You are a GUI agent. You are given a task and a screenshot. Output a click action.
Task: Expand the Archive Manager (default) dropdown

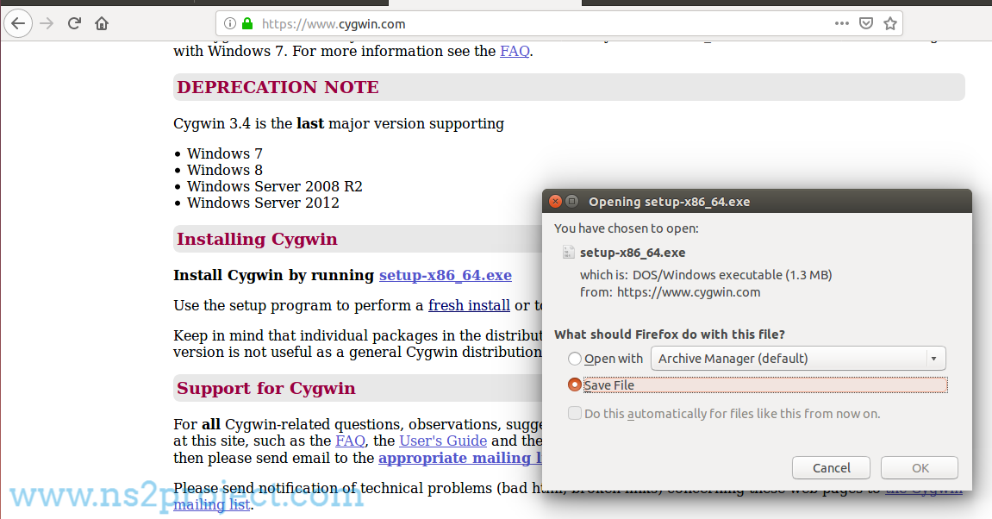pyautogui.click(x=798, y=359)
